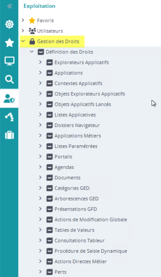The height and width of the screenshot is (277, 161).
Task: Click the Exploitation panel title
Action: click(x=39, y=6)
